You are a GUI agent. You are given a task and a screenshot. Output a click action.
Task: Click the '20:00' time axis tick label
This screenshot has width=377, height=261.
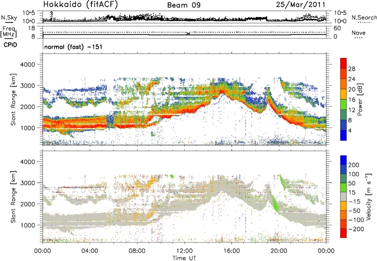(x=279, y=251)
